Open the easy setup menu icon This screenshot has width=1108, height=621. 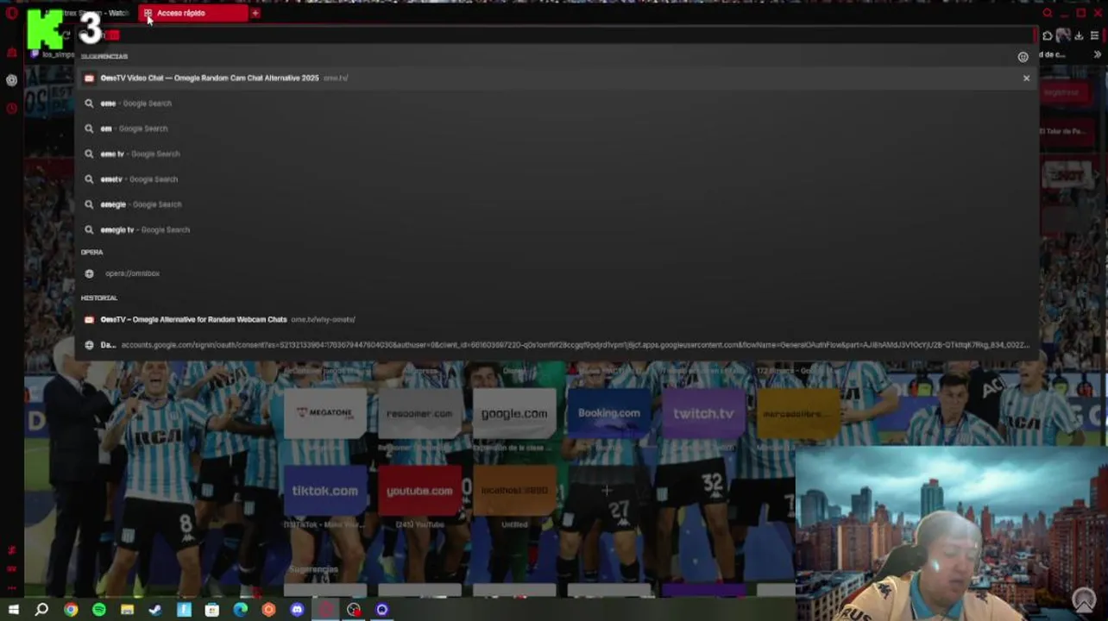pyautogui.click(x=1094, y=36)
